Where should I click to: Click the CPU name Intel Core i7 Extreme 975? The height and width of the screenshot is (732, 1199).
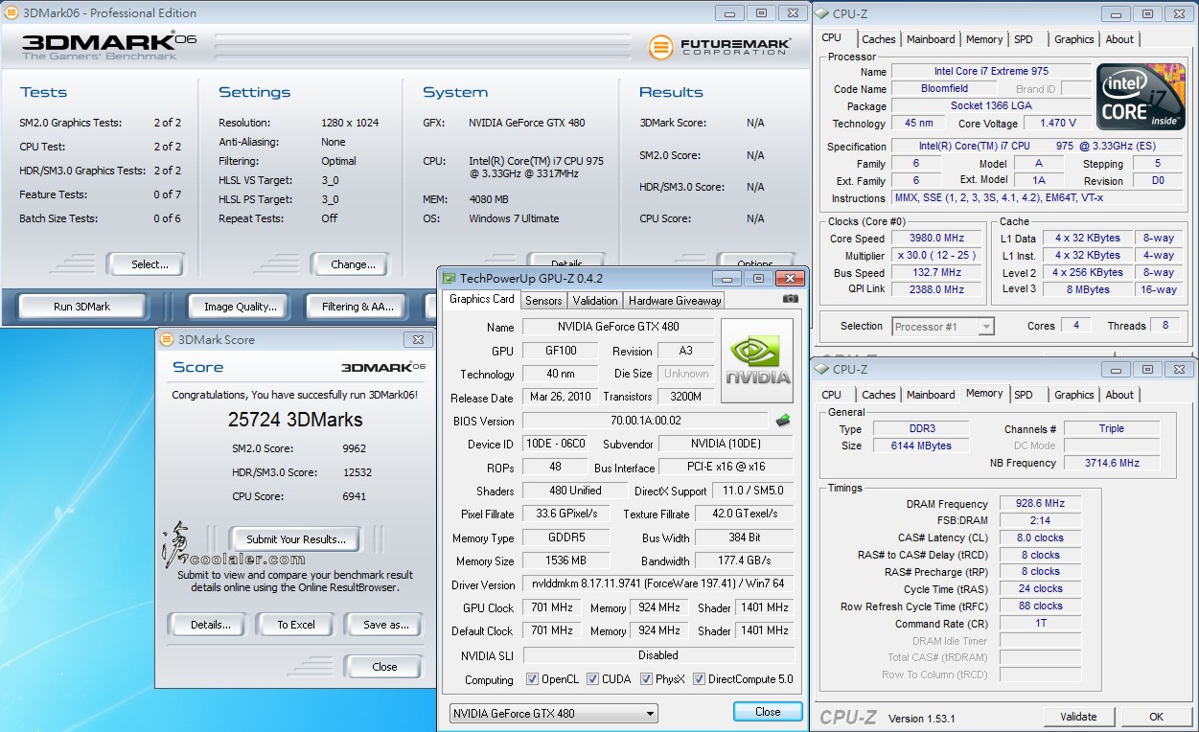click(991, 71)
